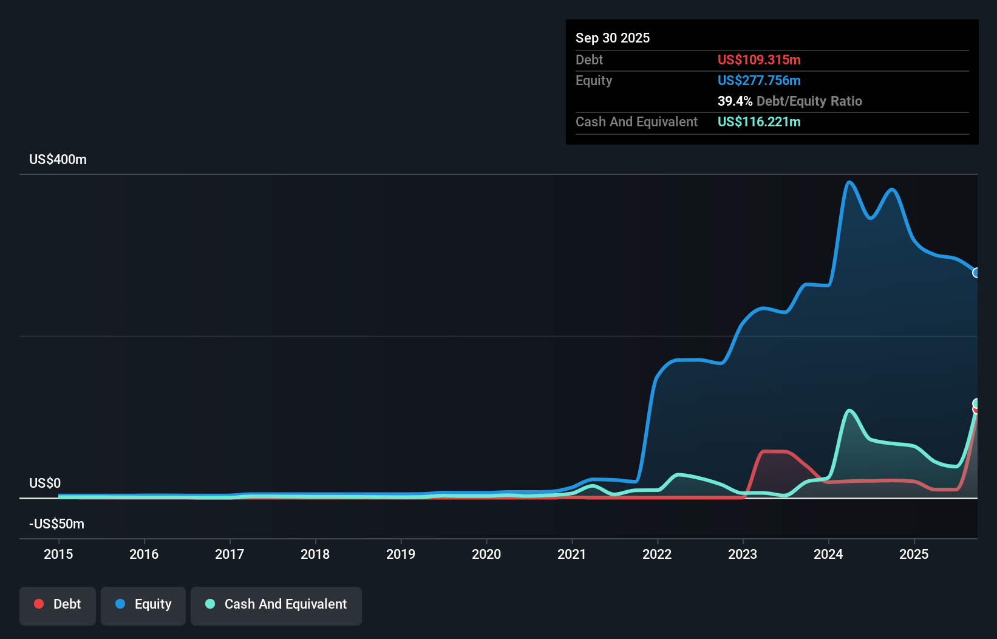The image size is (997, 639).
Task: Select the teal cash data point marker at chart edge
Action: point(976,402)
